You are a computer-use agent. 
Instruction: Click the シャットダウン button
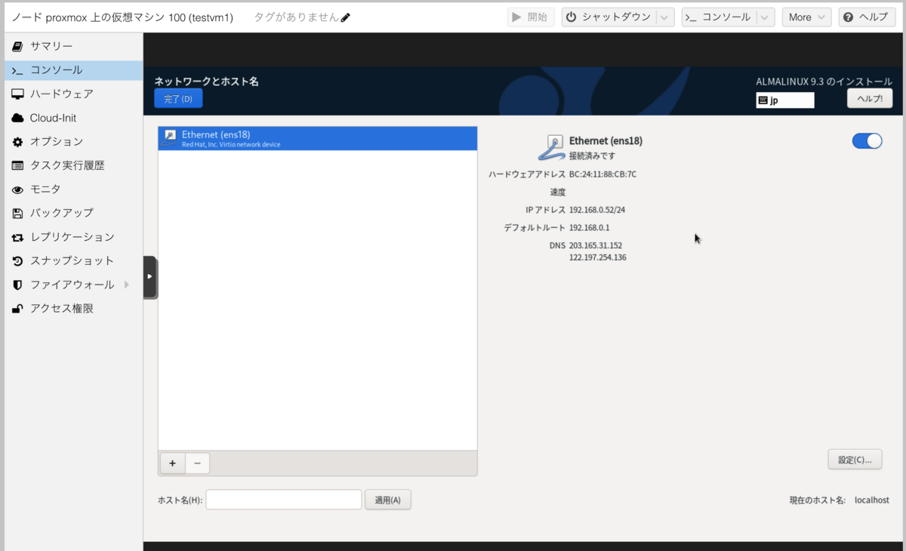click(x=609, y=17)
